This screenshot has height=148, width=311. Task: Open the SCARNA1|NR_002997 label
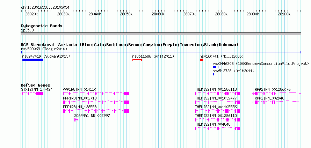coord(92,116)
